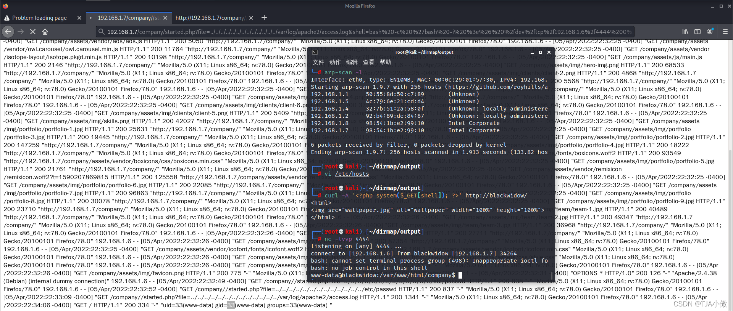Close the 'Problem loading page' tab
The height and width of the screenshot is (311, 733).
(x=79, y=18)
